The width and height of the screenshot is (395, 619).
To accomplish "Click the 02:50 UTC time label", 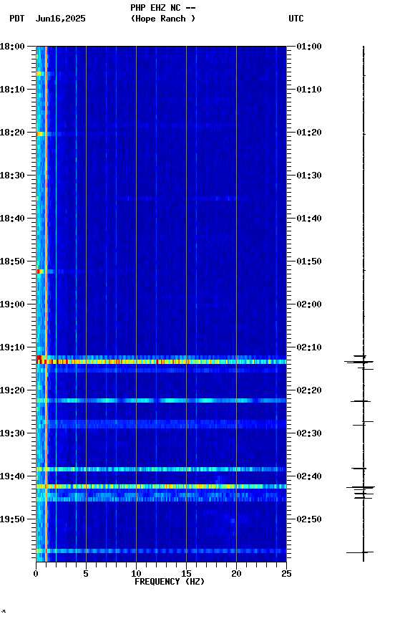I will click(309, 519).
